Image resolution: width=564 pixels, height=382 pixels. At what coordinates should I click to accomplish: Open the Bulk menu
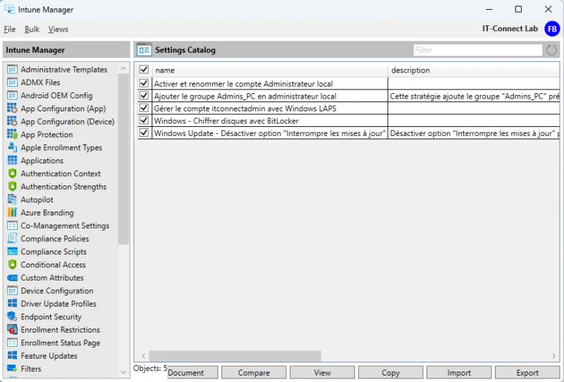(x=32, y=30)
